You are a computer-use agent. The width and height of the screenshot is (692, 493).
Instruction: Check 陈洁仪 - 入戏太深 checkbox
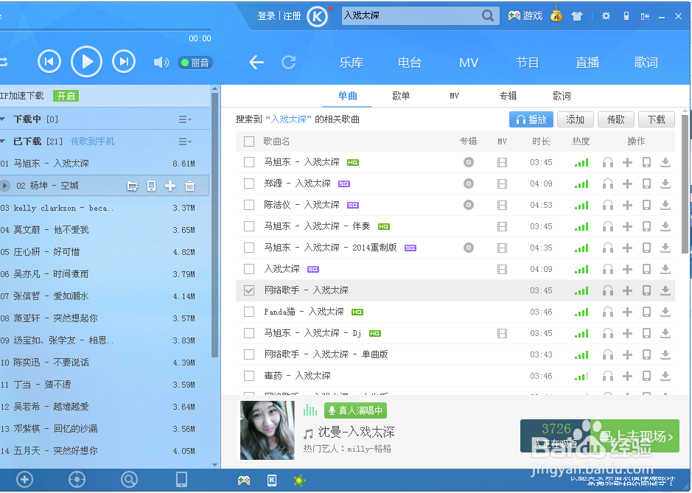249,206
